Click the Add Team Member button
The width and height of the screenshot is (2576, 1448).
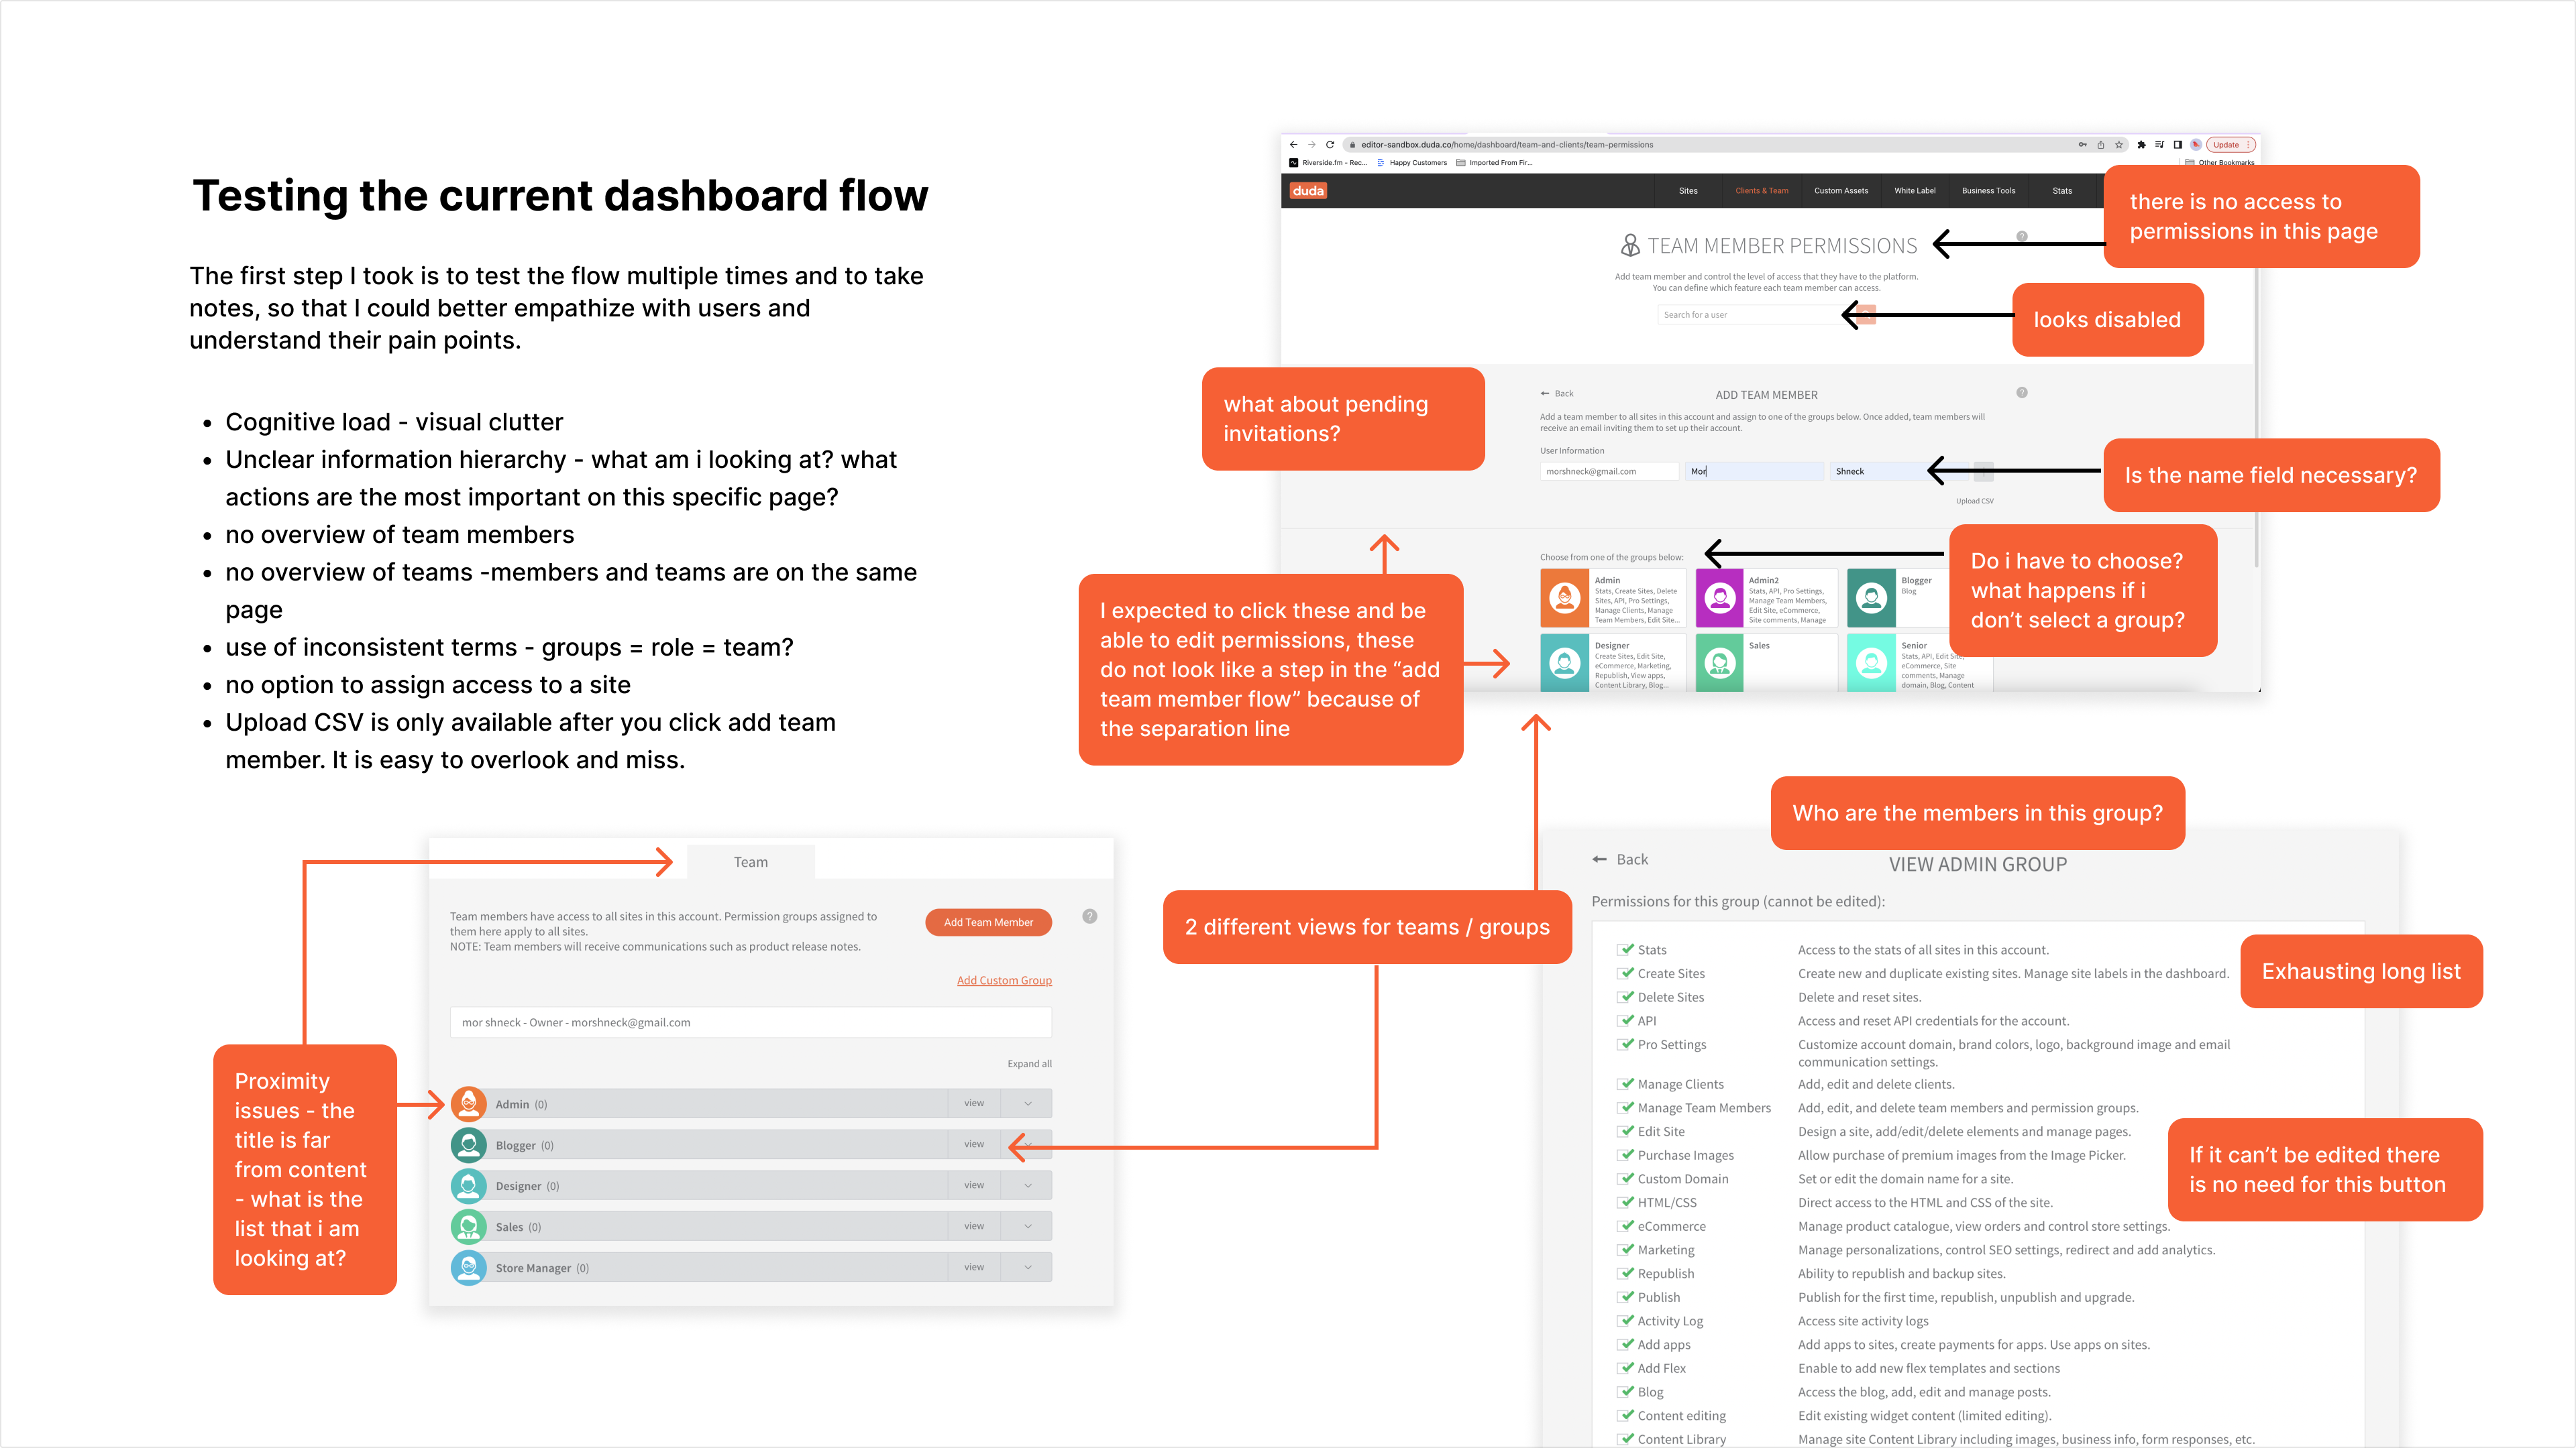coord(988,922)
